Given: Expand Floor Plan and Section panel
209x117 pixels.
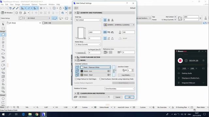Looking at the screenshot, I should 75,57.
